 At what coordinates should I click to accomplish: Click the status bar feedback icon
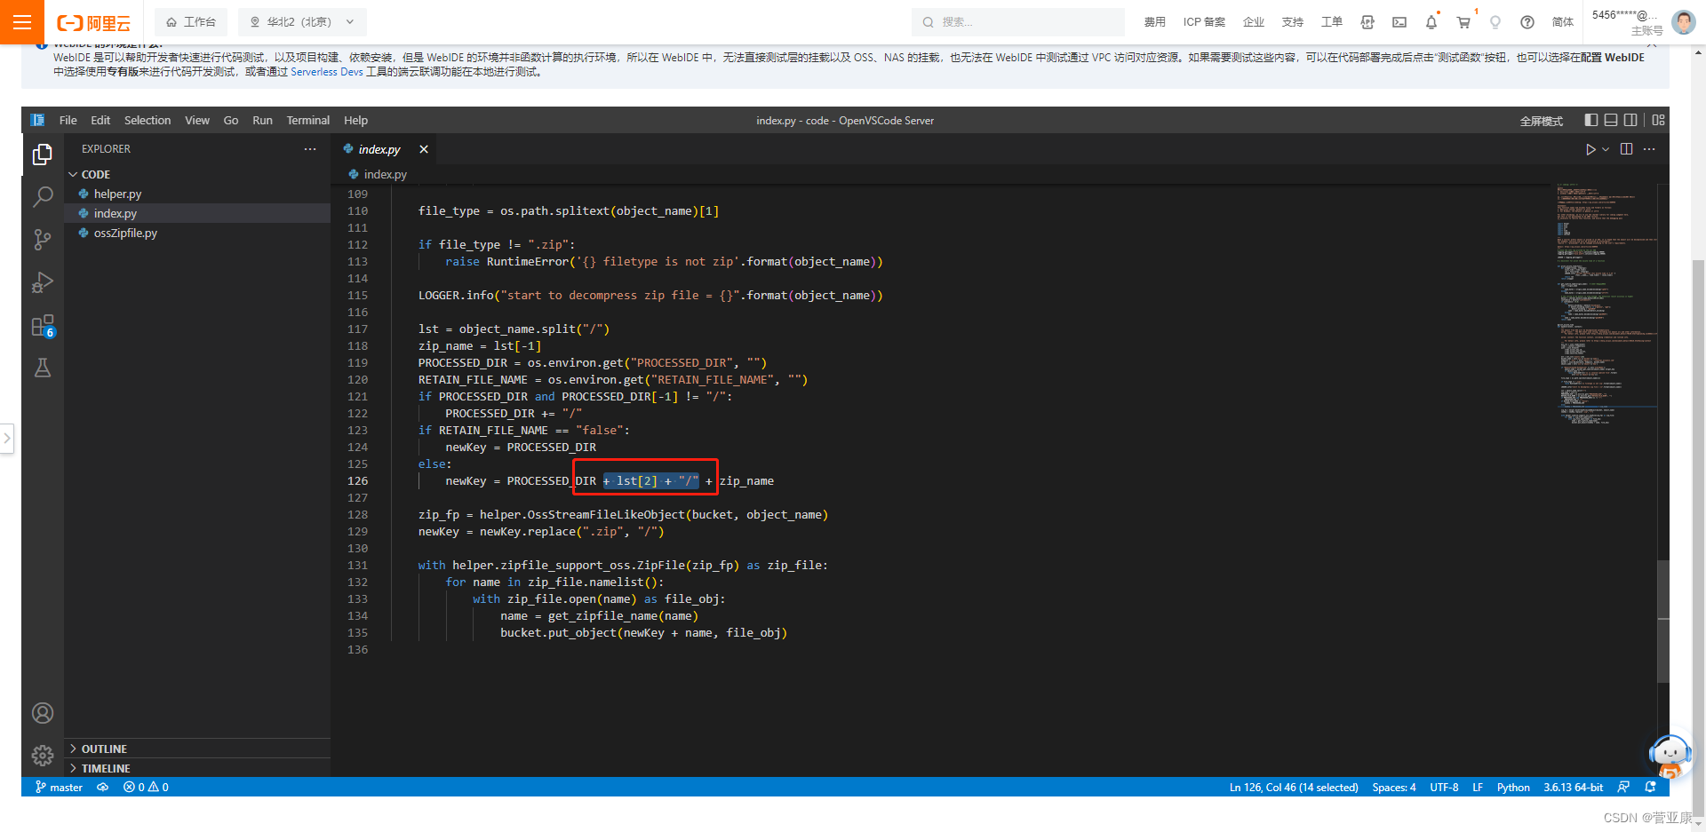coord(1623,787)
